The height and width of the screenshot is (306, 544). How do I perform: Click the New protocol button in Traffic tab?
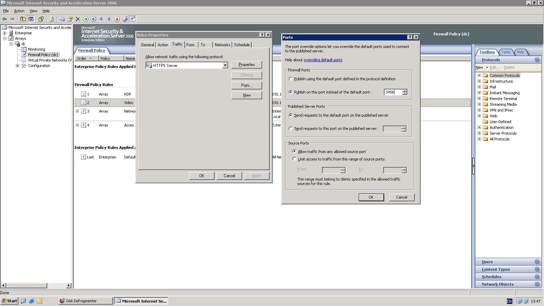[x=247, y=95]
